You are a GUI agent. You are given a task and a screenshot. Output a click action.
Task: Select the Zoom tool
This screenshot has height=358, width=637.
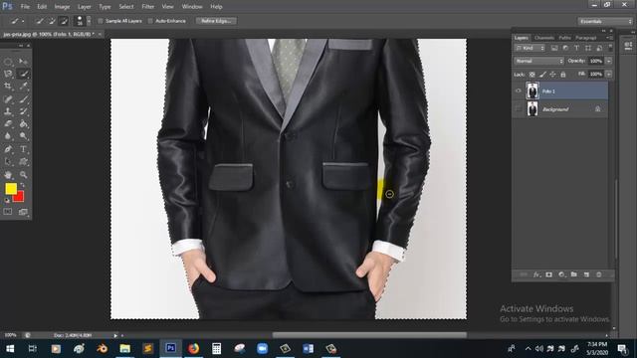pyautogui.click(x=23, y=175)
